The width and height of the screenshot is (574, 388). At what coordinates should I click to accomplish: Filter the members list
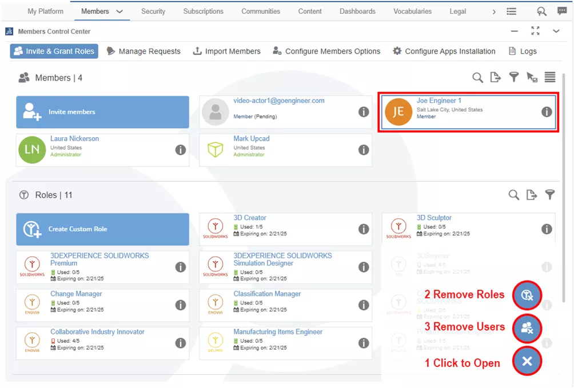coord(513,77)
